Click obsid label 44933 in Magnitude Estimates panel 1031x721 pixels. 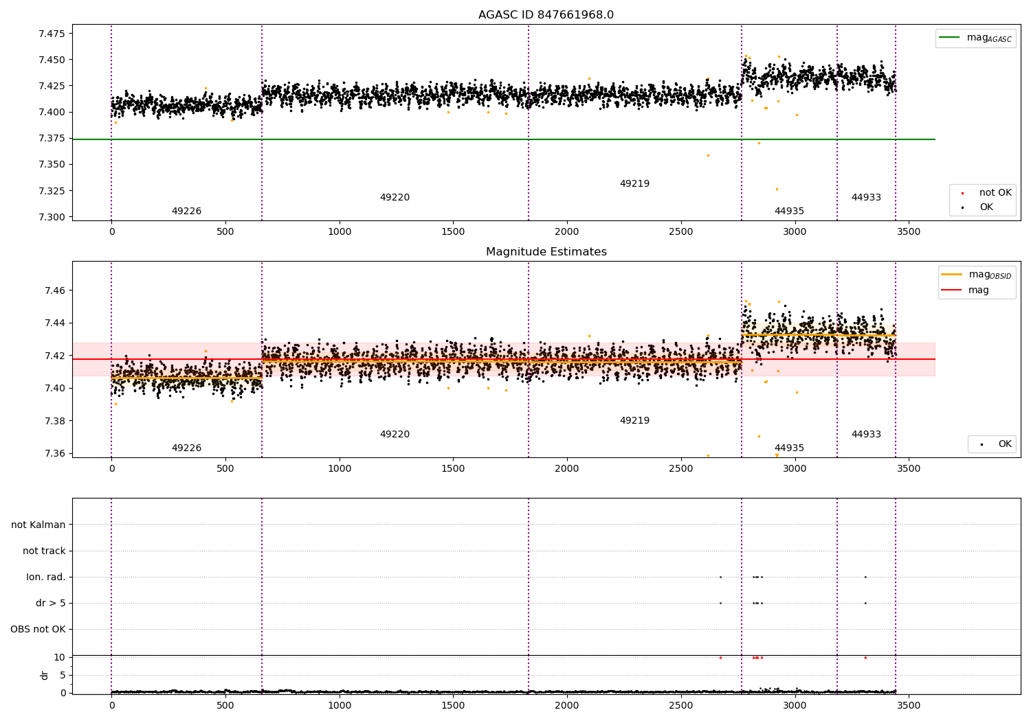pos(866,435)
